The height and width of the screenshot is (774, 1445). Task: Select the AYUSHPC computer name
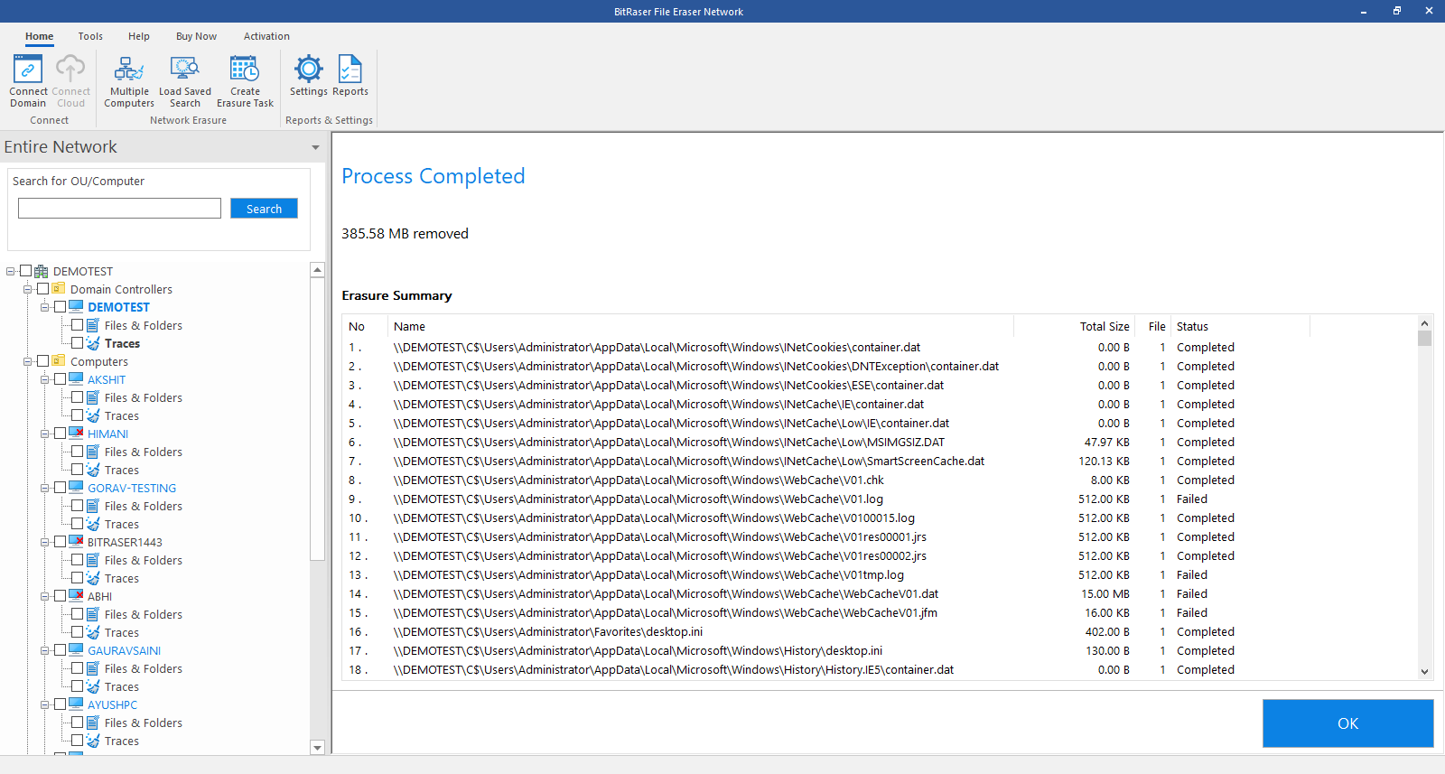coord(113,704)
